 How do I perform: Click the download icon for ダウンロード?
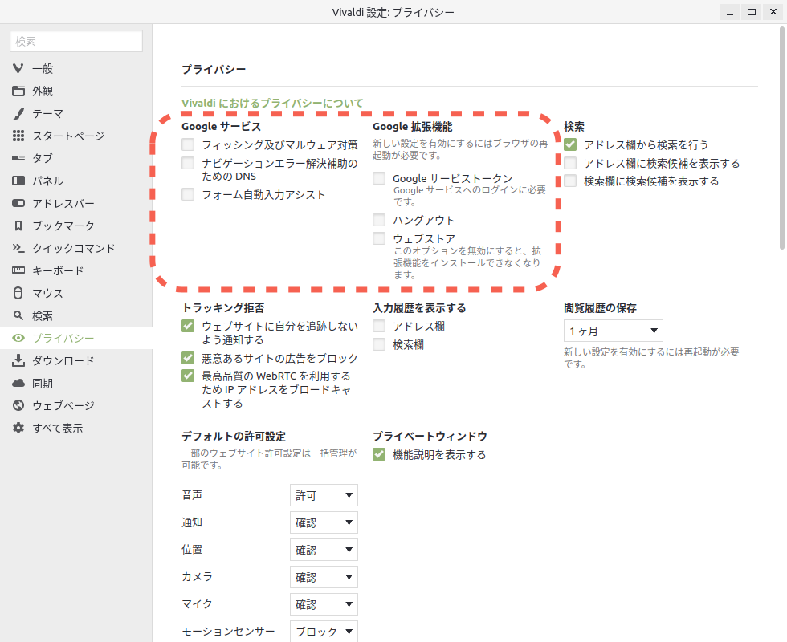coord(18,360)
